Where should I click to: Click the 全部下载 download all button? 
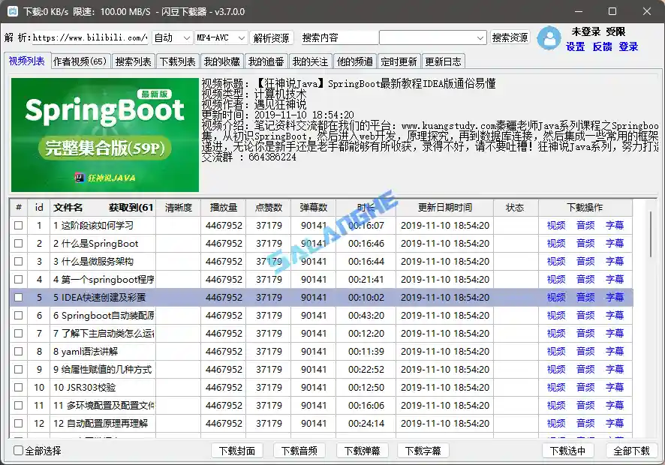631,452
